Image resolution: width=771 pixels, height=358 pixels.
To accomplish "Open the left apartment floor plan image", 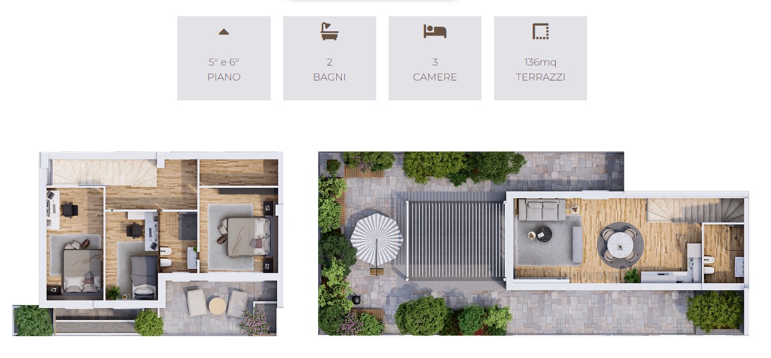I will [x=148, y=244].
